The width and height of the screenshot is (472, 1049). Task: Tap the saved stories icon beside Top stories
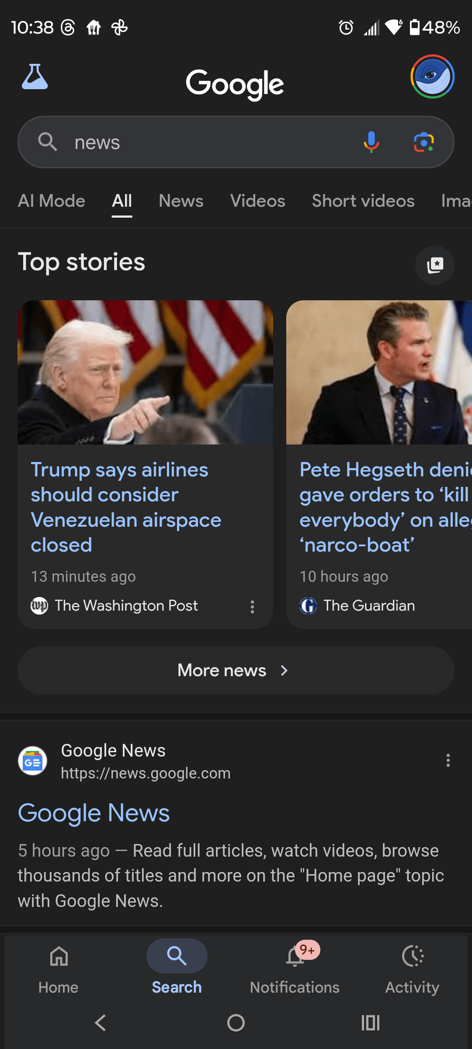pyautogui.click(x=434, y=265)
